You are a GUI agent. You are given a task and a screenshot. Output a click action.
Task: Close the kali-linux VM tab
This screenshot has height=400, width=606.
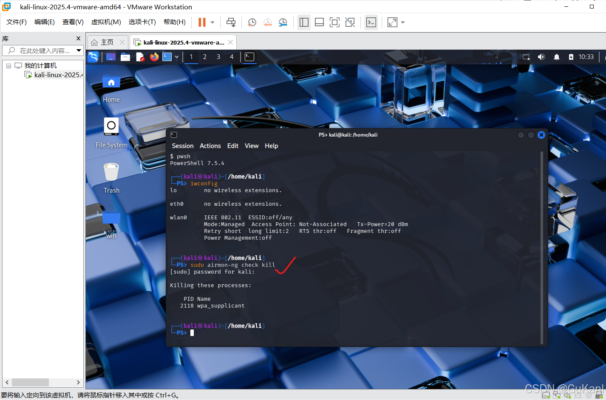coord(230,42)
